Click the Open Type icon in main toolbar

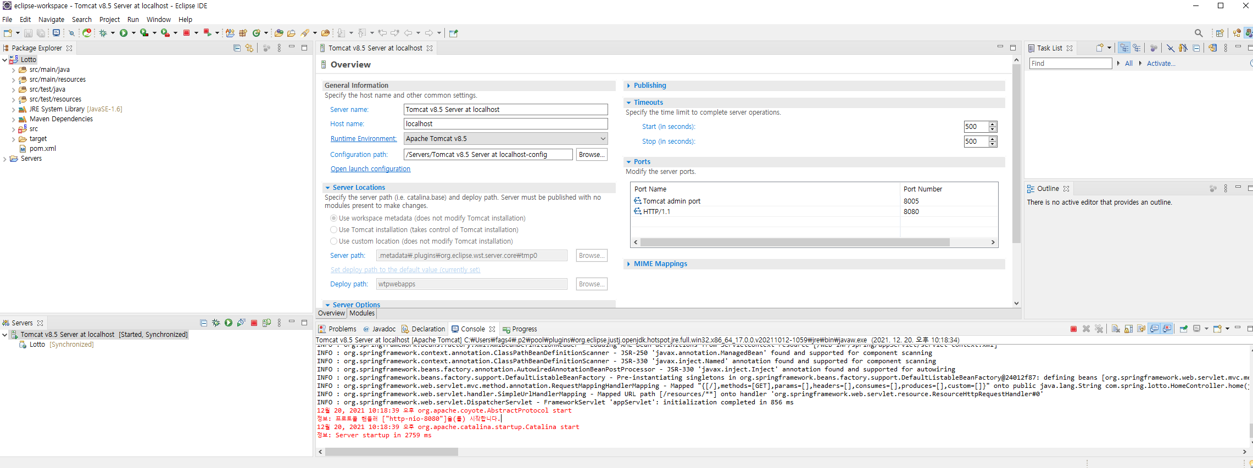click(279, 33)
